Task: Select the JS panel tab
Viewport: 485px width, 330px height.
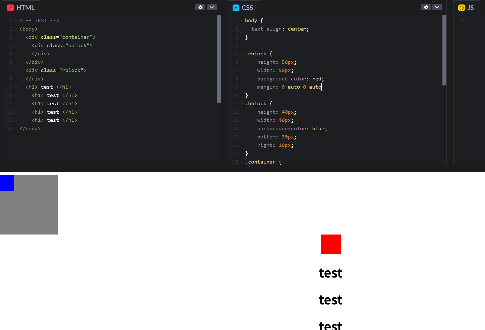Action: coord(466,8)
